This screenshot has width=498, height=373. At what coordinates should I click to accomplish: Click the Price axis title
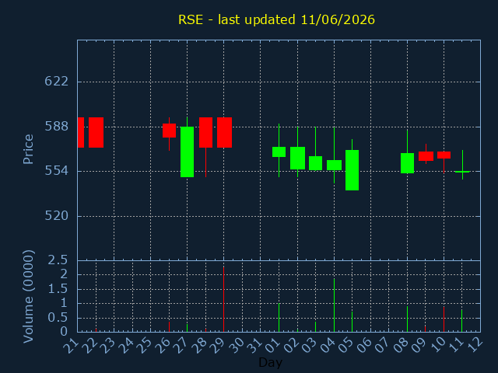point(28,149)
